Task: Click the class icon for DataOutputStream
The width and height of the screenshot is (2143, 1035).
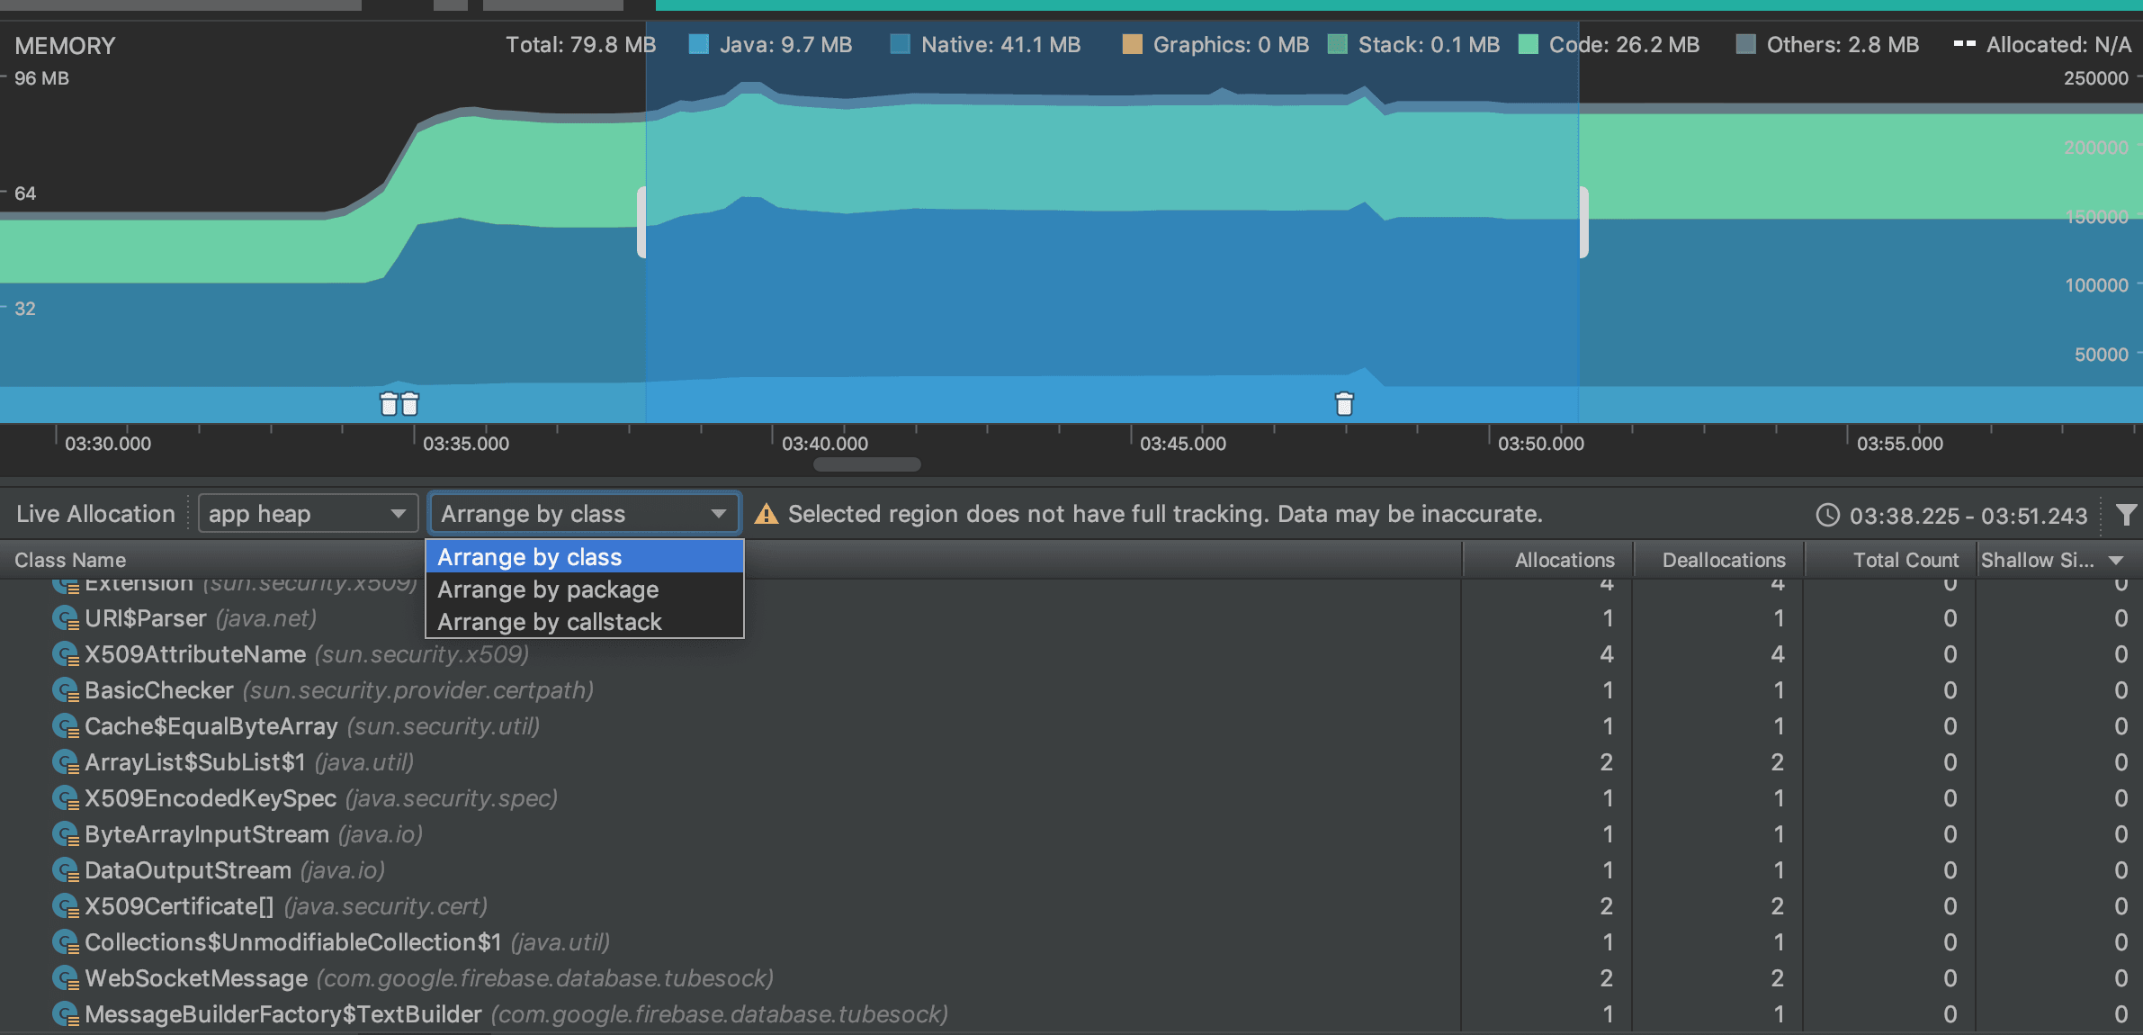Action: click(65, 870)
